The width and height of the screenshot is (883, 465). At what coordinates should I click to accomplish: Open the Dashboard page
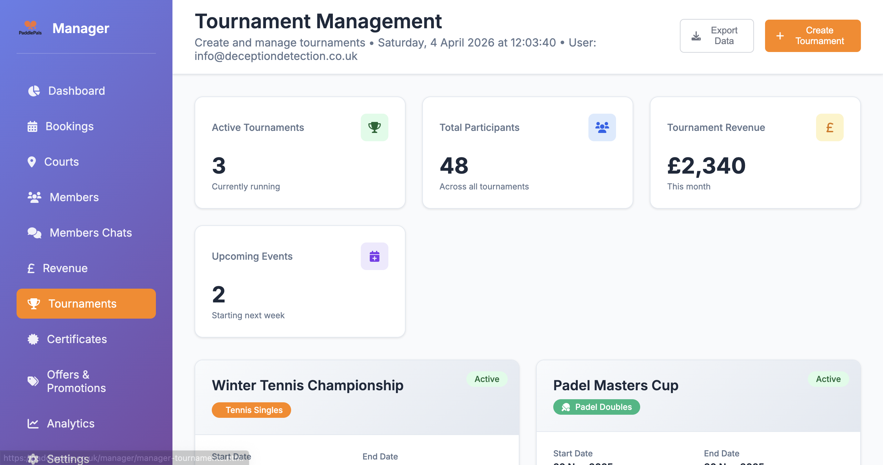point(86,91)
